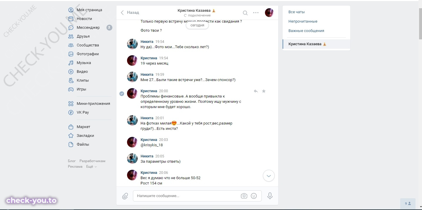422x210 pixels.
Task: Click the message "19 через месяц"
Action: 154,63
